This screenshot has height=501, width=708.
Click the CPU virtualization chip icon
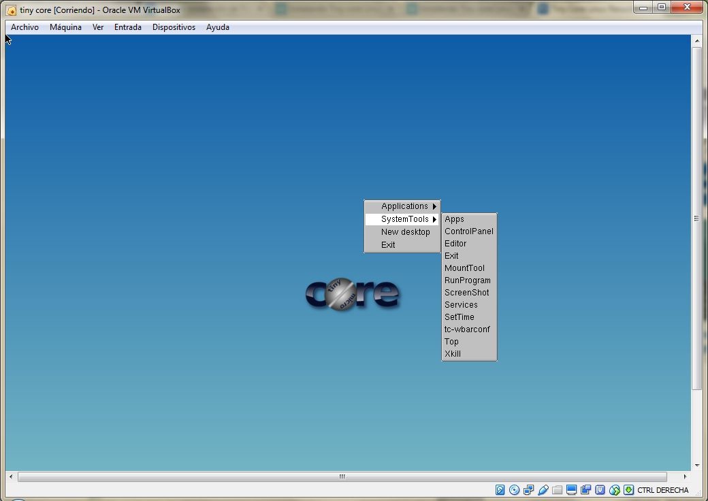pos(600,490)
